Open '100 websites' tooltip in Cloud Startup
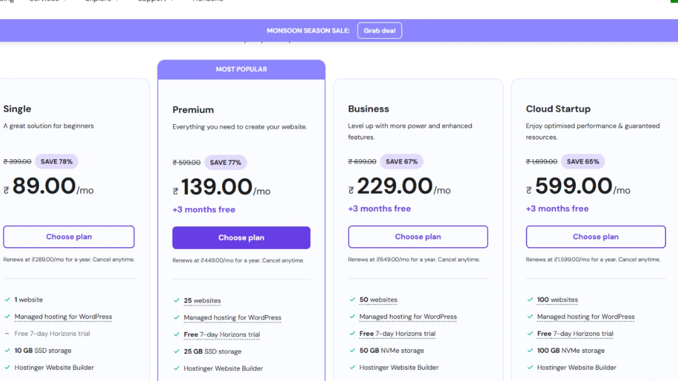The width and height of the screenshot is (678, 381). [557, 300]
